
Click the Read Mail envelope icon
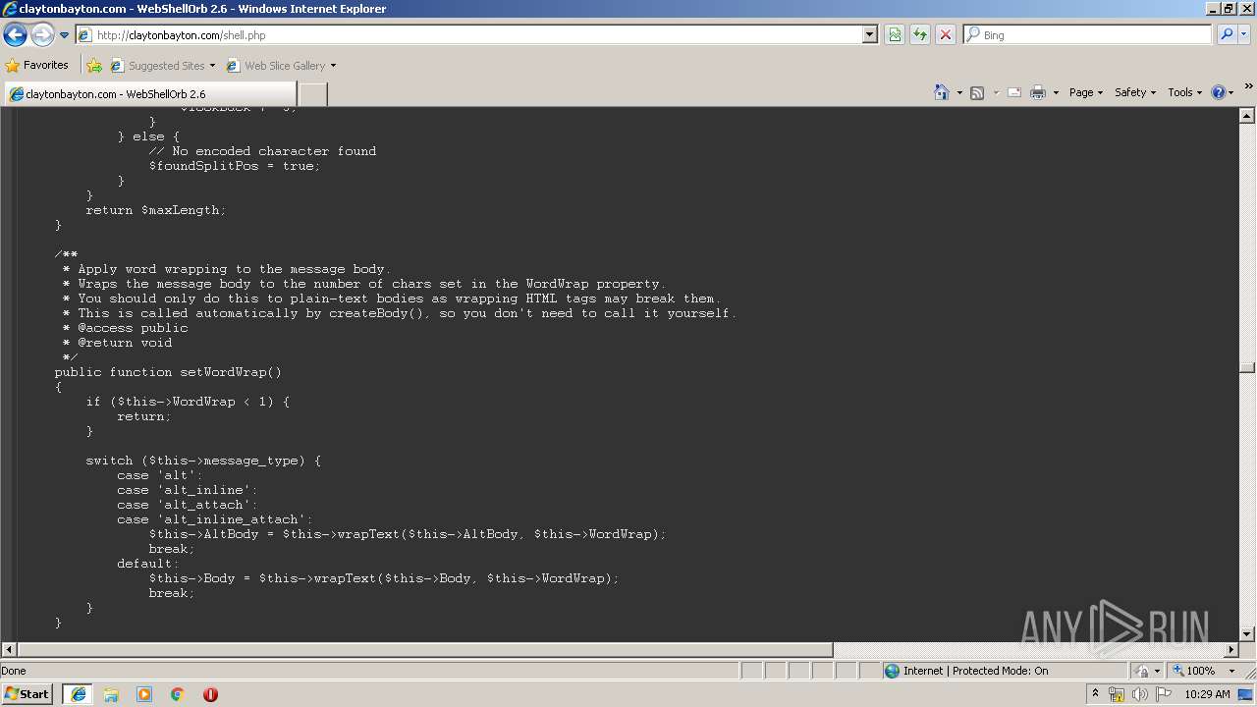coord(1014,92)
